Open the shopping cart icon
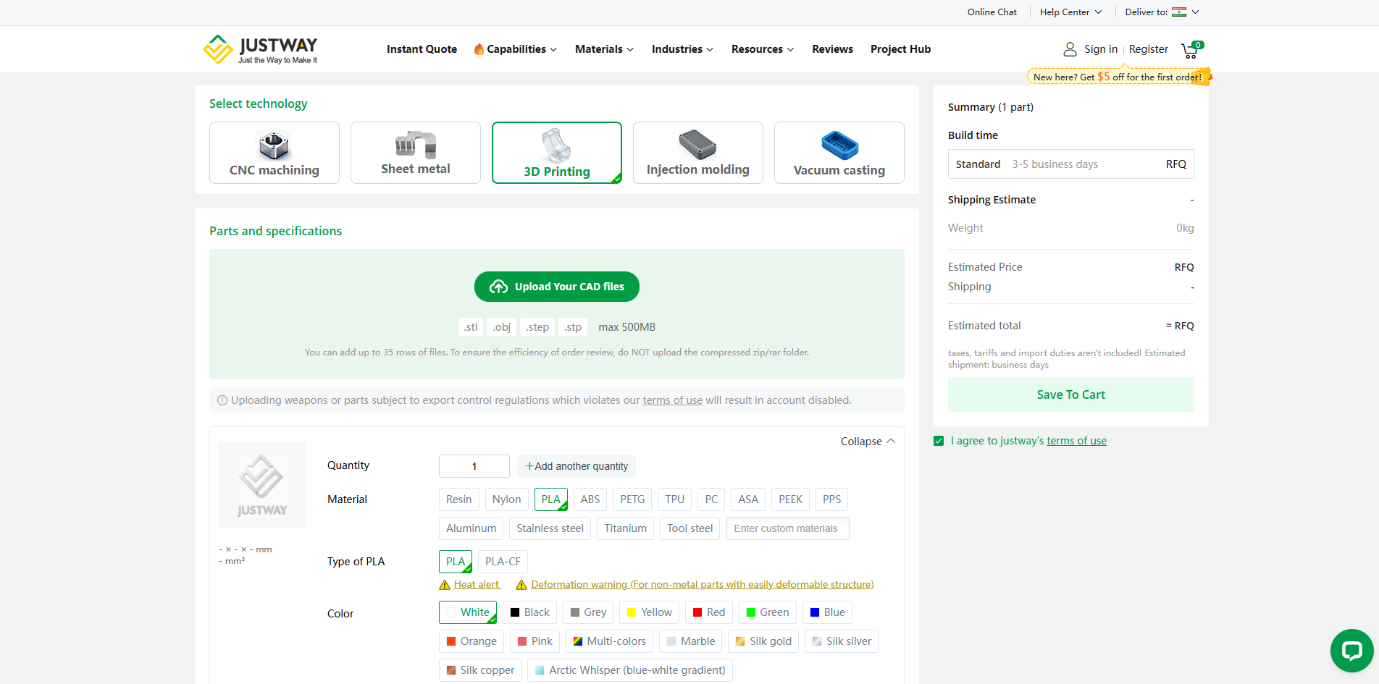Image resolution: width=1379 pixels, height=684 pixels. point(1190,50)
